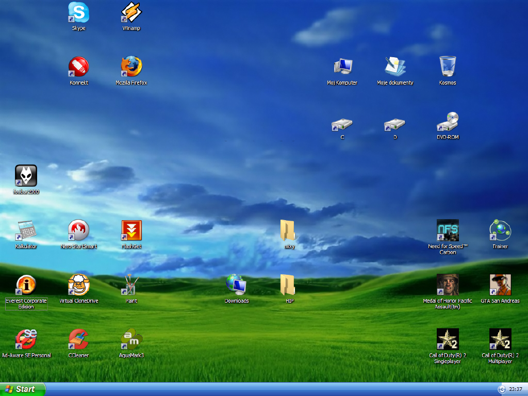Click the taskbar clock showing 23:37

tap(516, 389)
